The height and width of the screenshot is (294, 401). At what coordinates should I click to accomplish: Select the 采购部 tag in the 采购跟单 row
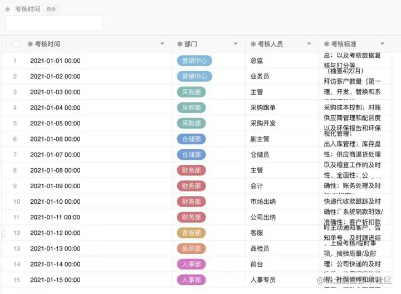point(191,107)
